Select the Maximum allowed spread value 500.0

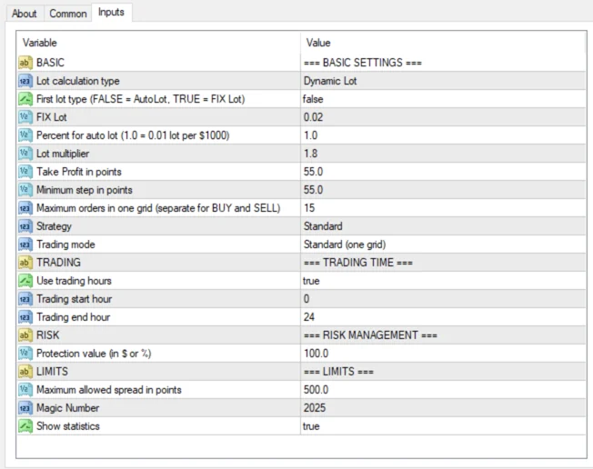tap(443, 390)
